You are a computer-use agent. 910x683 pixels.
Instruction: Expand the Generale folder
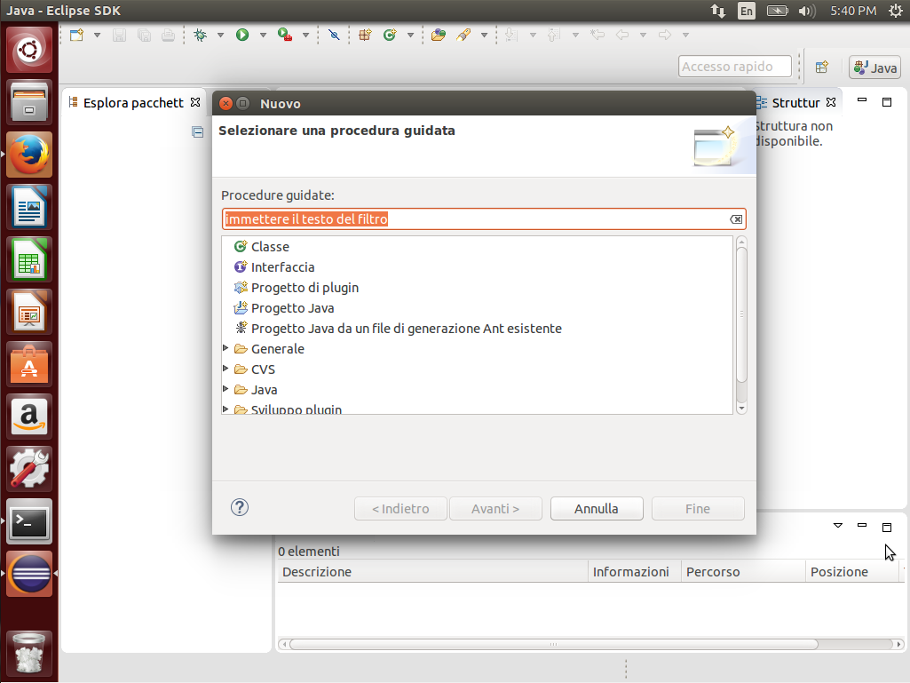226,349
